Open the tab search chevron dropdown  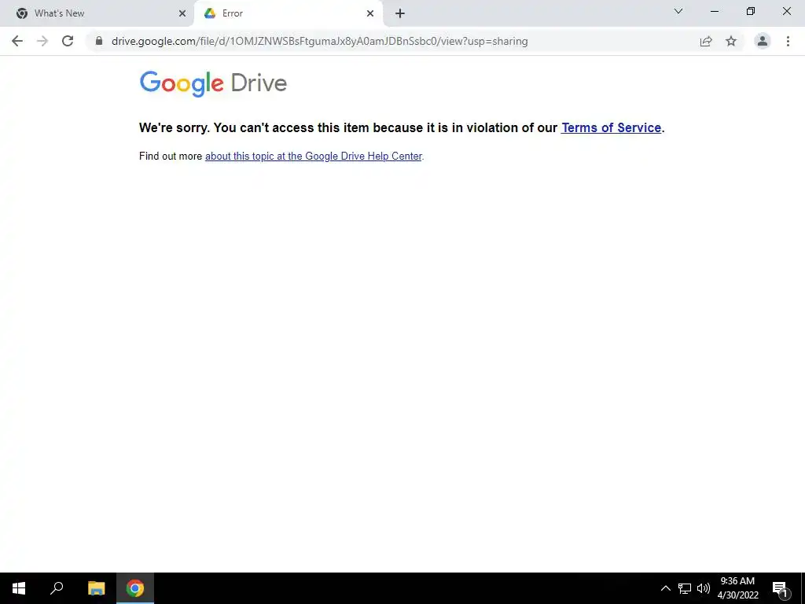click(678, 11)
